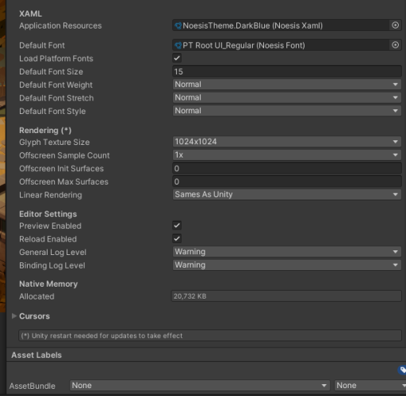This screenshot has width=406, height=396.
Task: Uncheck the Reload Enabled checkbox
Action: tap(177, 238)
